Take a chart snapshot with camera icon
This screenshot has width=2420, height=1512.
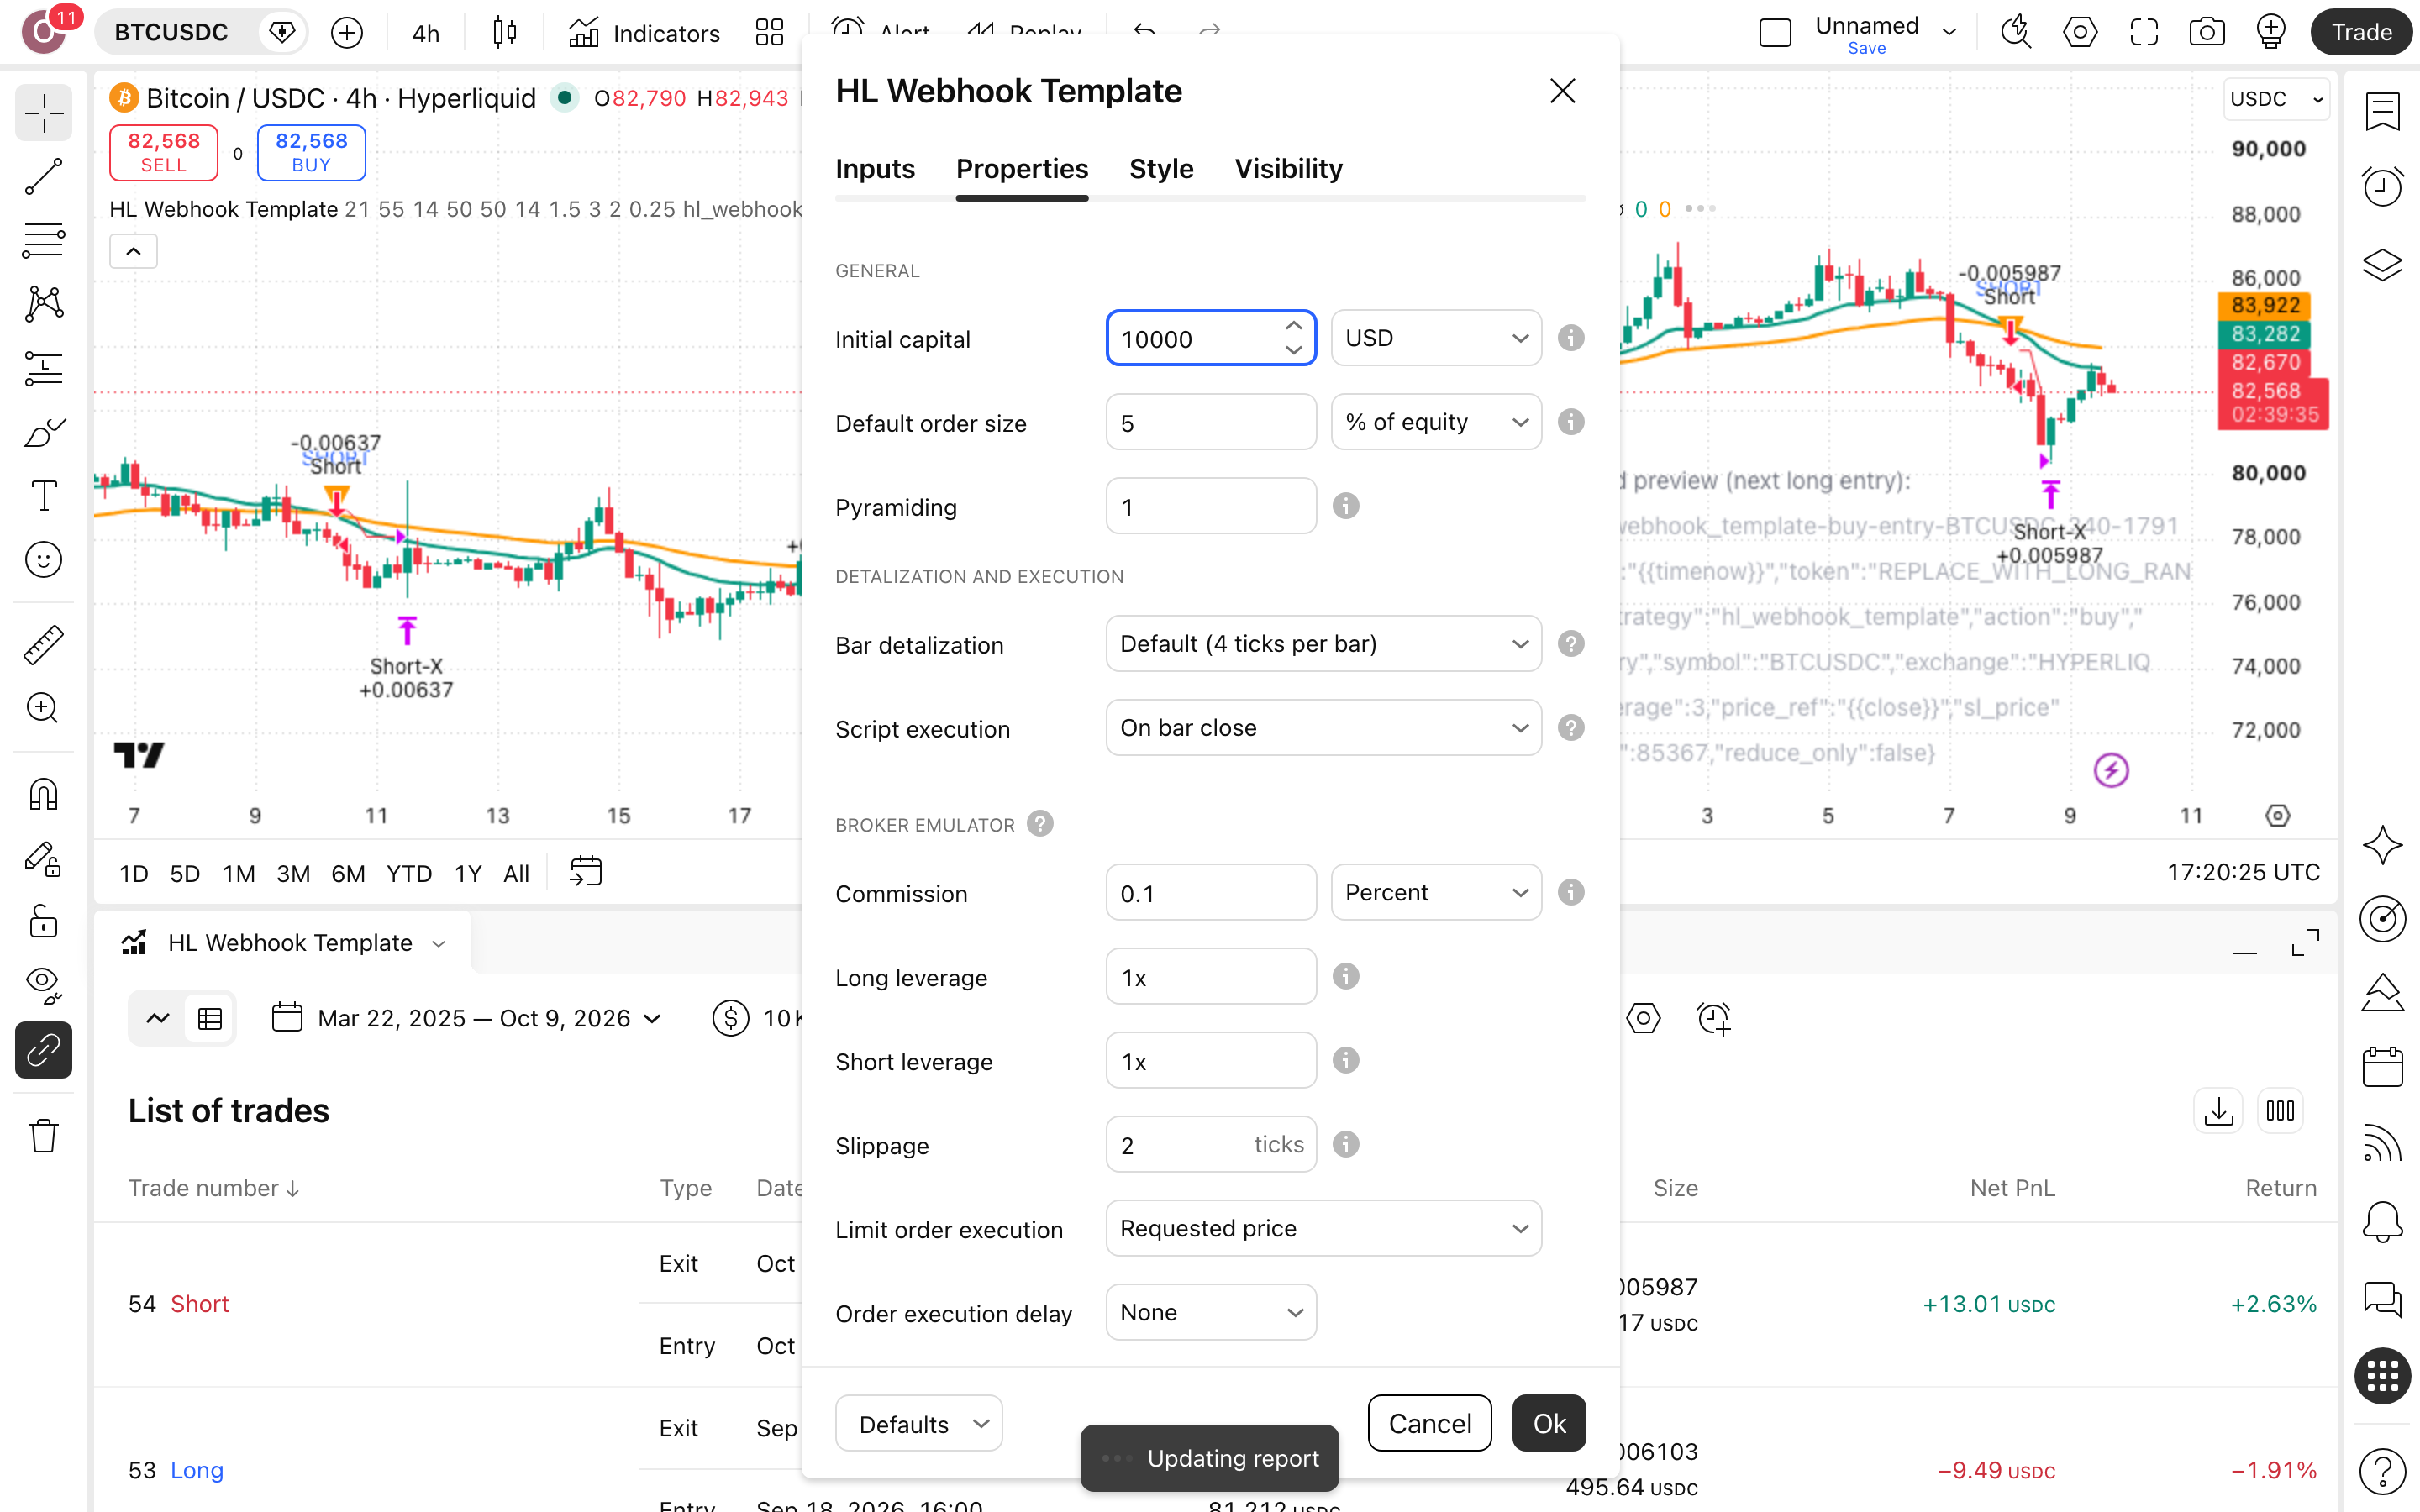2206,32
